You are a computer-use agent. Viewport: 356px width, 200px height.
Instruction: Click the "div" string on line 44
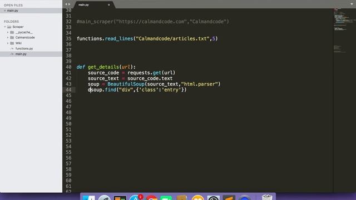[x=126, y=90]
